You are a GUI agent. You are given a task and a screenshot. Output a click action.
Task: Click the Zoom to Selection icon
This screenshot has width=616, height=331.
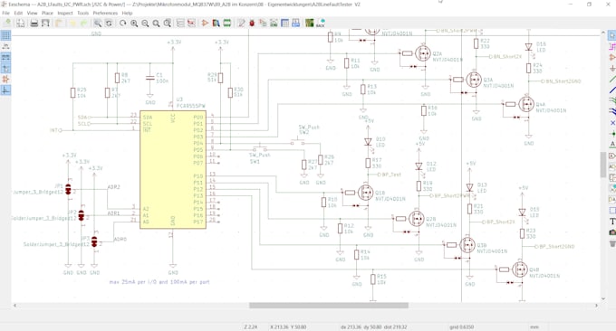point(167,24)
